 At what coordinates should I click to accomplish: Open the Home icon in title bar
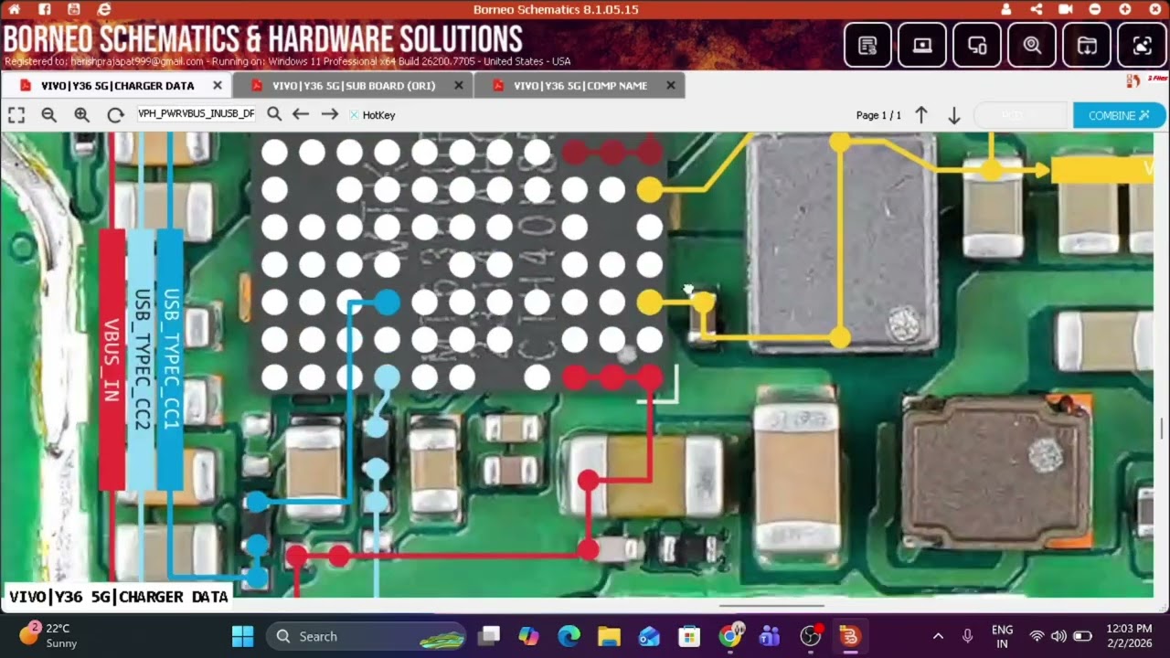pyautogui.click(x=14, y=9)
